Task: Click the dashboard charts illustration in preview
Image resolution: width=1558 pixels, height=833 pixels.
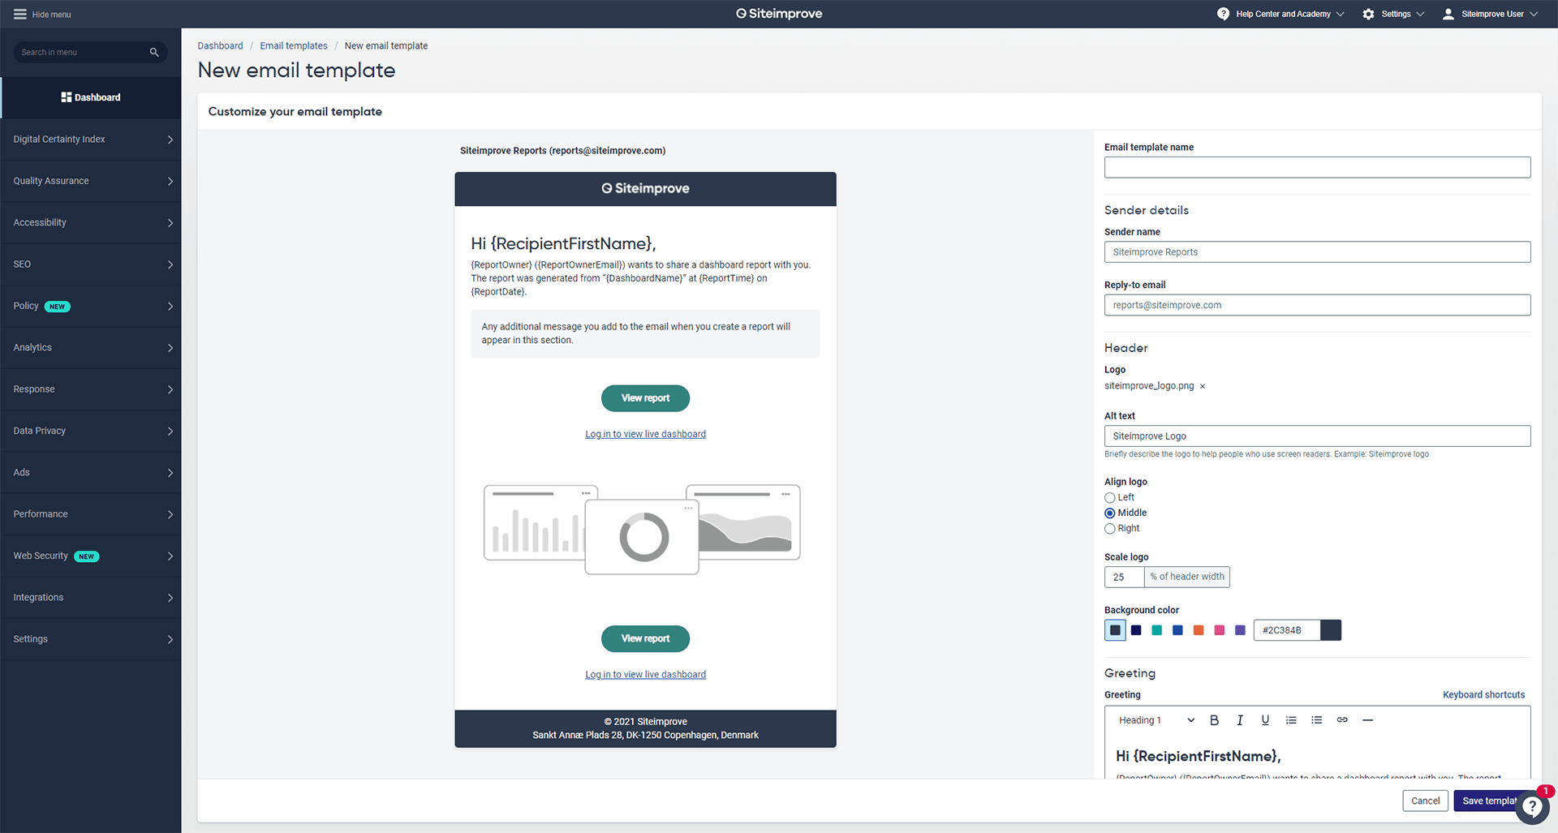Action: [642, 530]
